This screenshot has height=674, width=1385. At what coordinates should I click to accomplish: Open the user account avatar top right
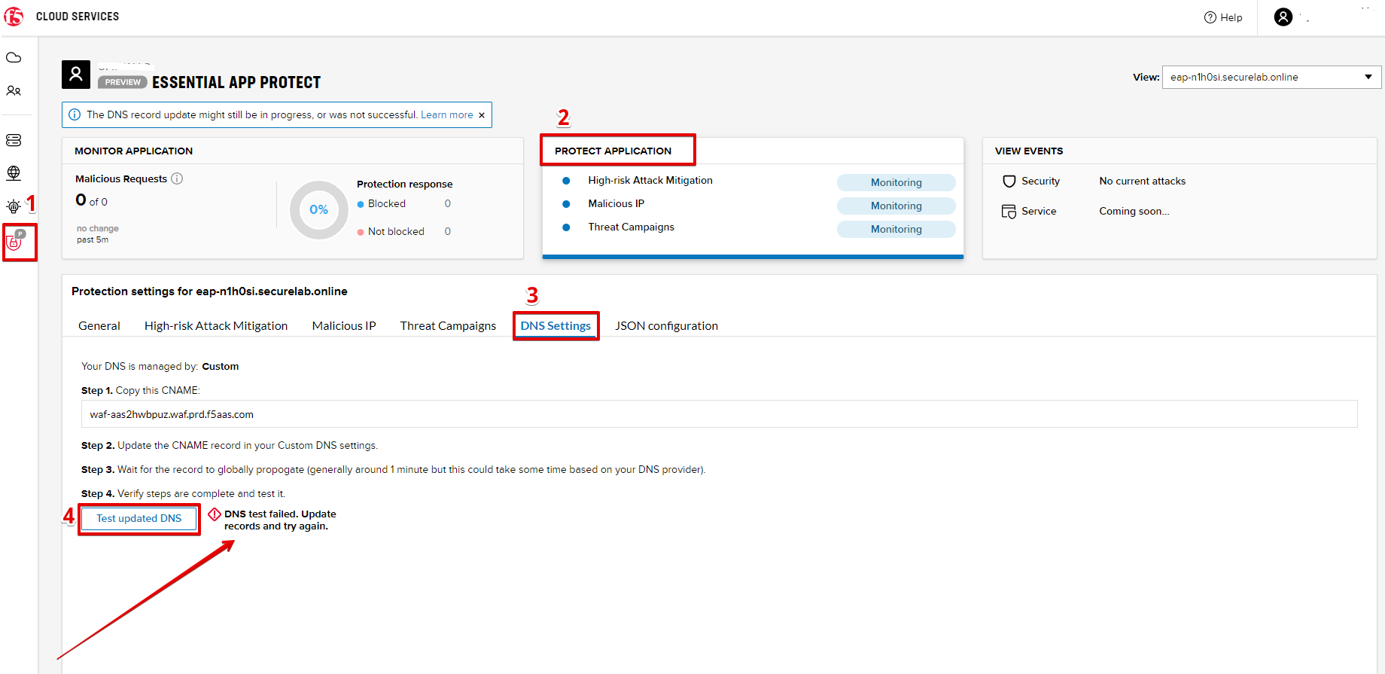[x=1283, y=17]
